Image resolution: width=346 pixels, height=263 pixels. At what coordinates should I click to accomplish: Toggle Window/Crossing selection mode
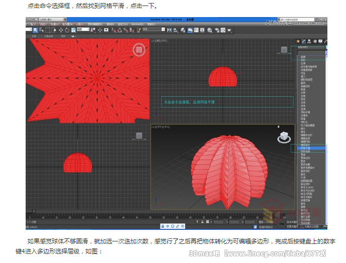pyautogui.click(x=54, y=30)
